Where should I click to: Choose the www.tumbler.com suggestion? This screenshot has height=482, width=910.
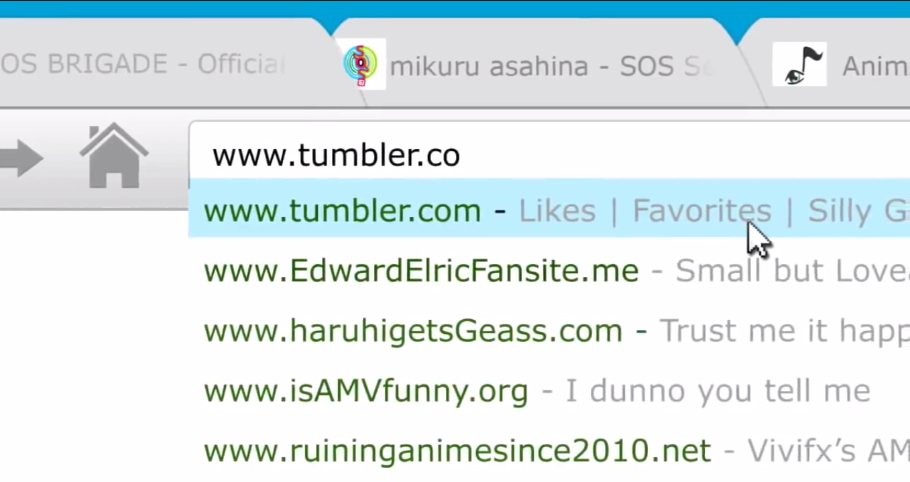pos(342,211)
